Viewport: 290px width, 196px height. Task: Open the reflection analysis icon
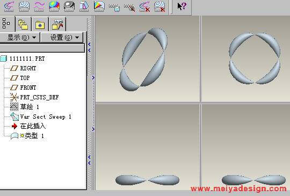69,6
